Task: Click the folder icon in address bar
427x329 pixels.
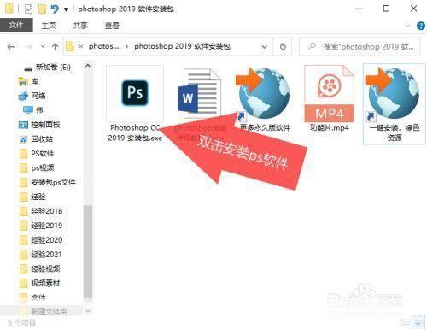Action: point(70,46)
